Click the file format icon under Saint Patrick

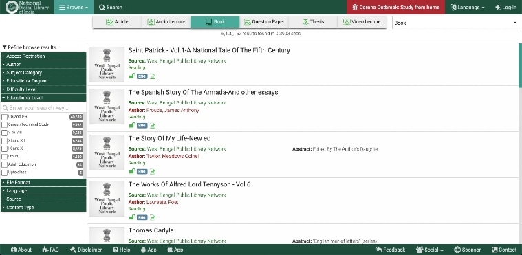coord(153,76)
